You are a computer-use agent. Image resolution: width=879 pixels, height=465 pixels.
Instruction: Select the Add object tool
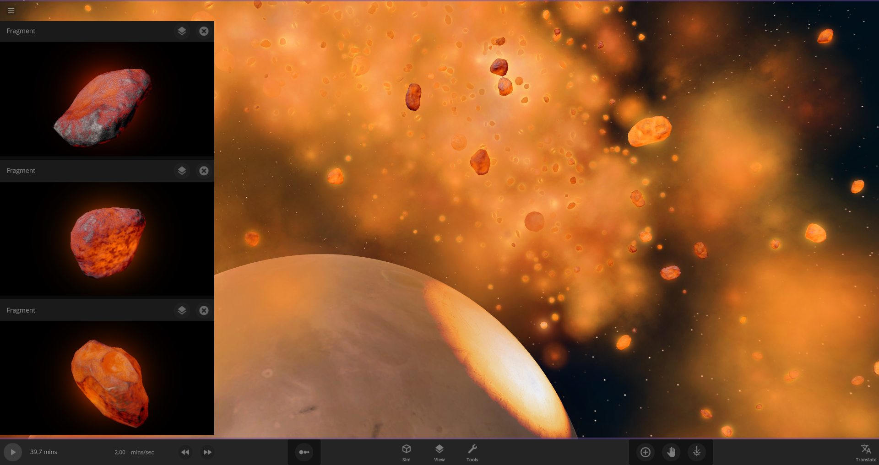coord(646,452)
